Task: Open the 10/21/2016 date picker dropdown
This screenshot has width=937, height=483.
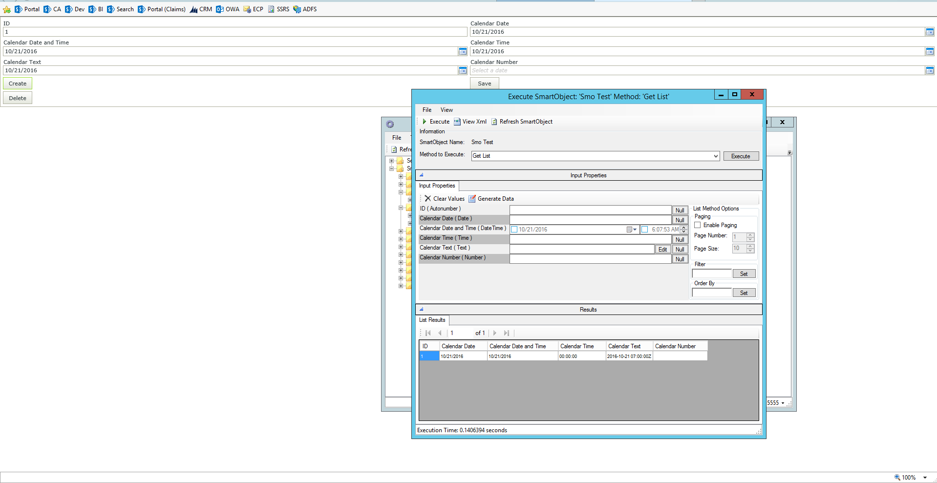Action: [632, 230]
